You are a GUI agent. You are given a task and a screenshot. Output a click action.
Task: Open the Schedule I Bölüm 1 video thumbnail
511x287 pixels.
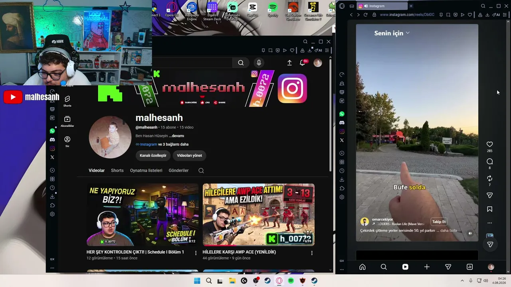pos(143,215)
